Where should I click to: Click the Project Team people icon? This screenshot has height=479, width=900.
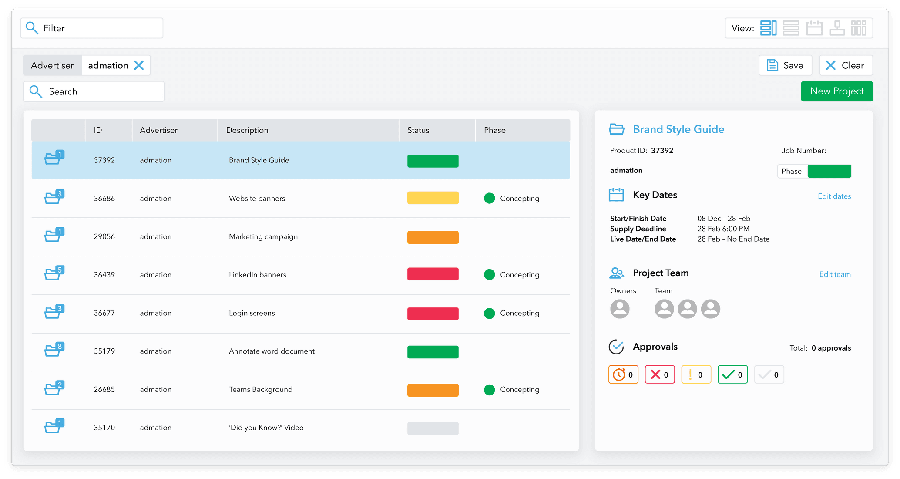tap(616, 273)
